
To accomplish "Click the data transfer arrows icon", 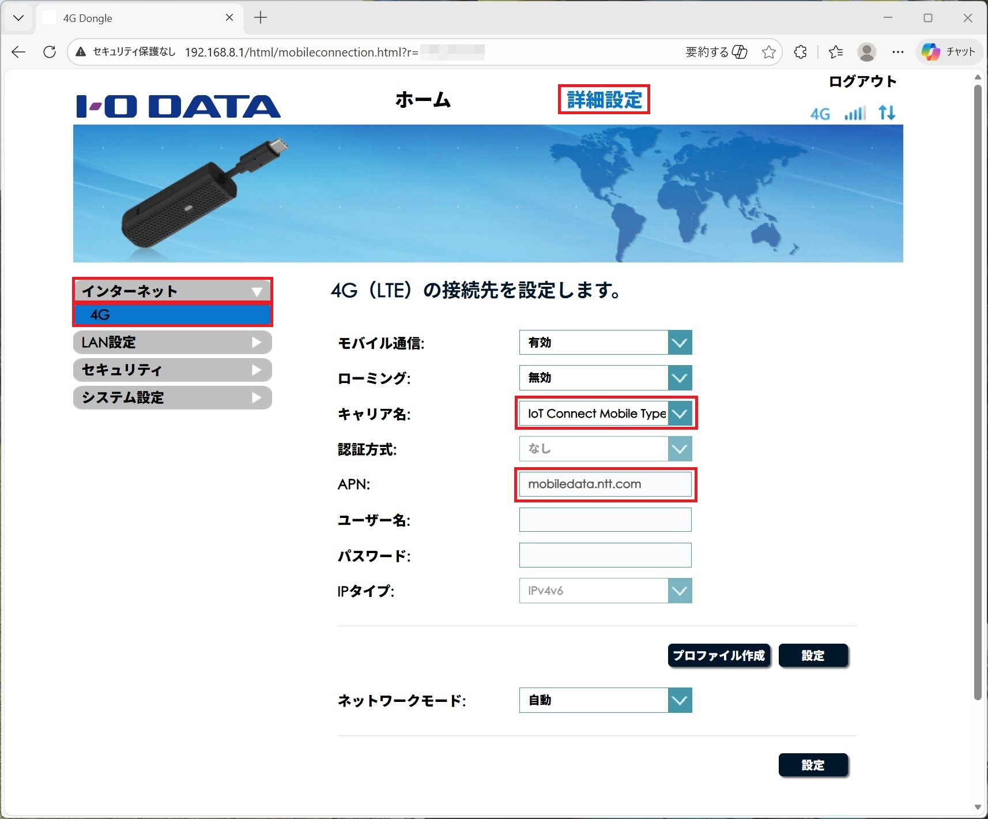I will coord(887,112).
